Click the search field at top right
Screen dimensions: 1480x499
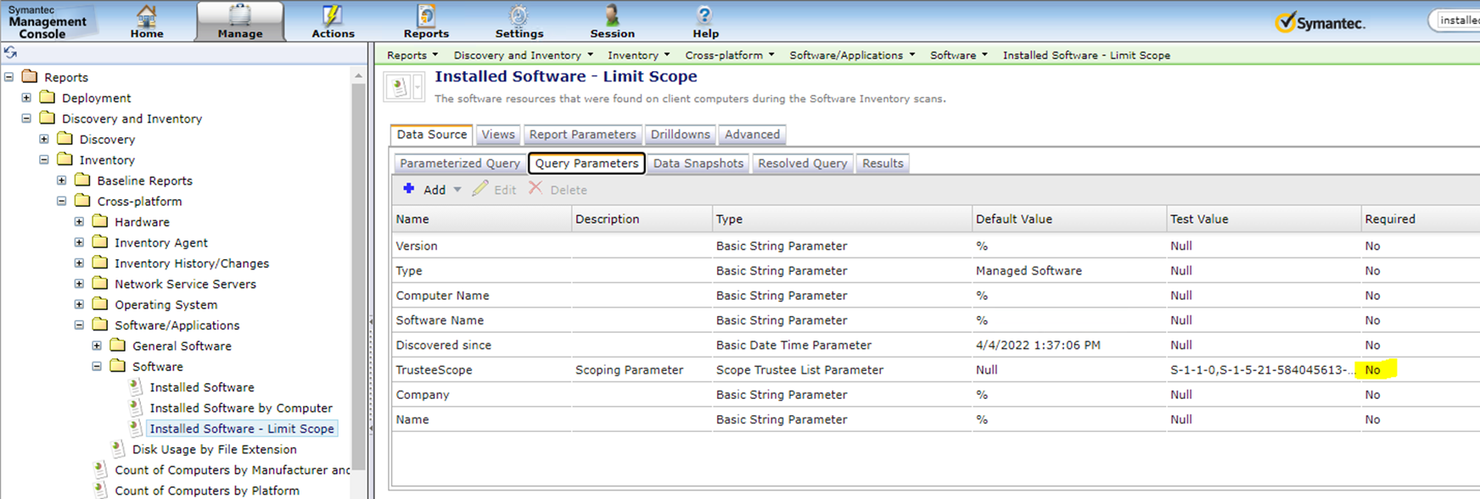coord(1458,20)
